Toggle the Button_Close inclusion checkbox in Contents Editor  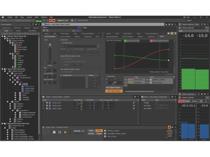click(x=47, y=108)
